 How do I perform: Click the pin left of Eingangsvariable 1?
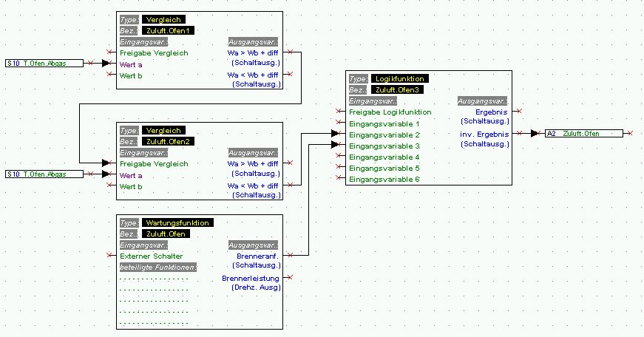point(339,123)
